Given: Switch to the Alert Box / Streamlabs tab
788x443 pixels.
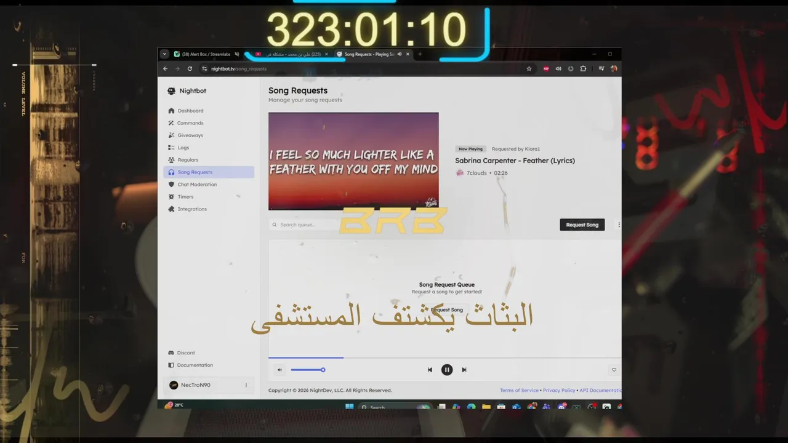Looking at the screenshot, I should [x=206, y=54].
